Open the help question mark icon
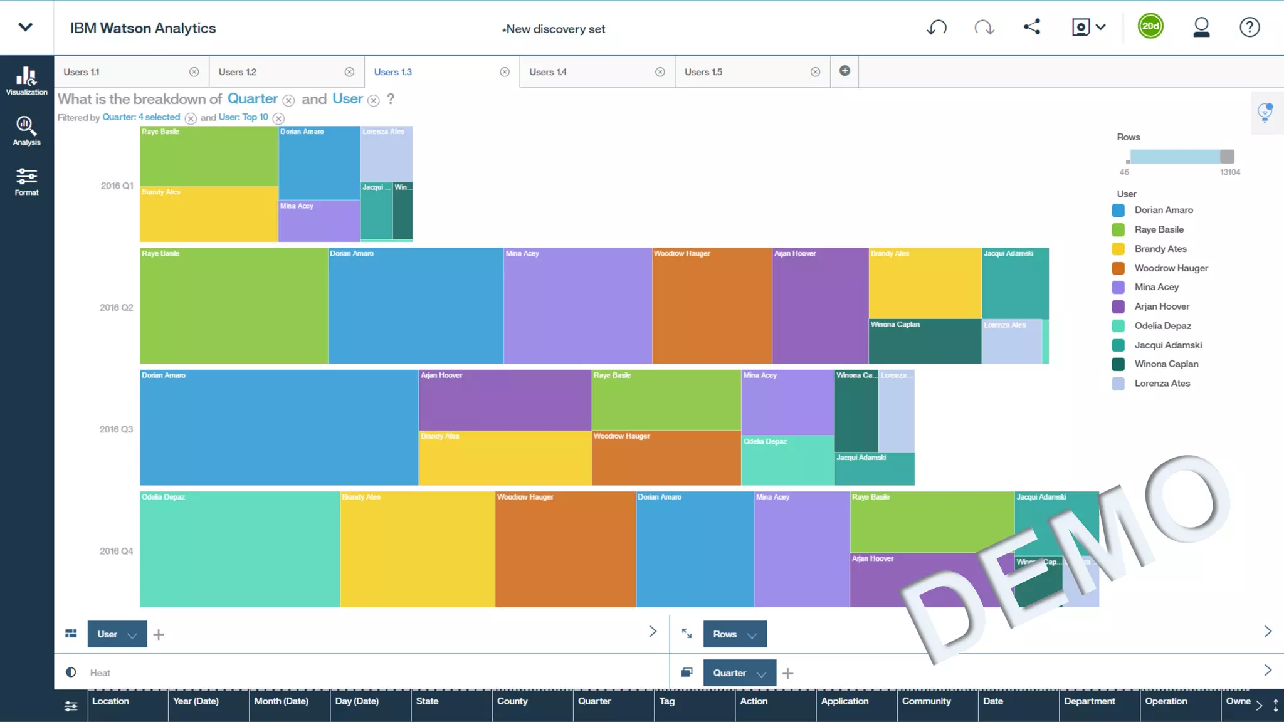 pos(1249,28)
